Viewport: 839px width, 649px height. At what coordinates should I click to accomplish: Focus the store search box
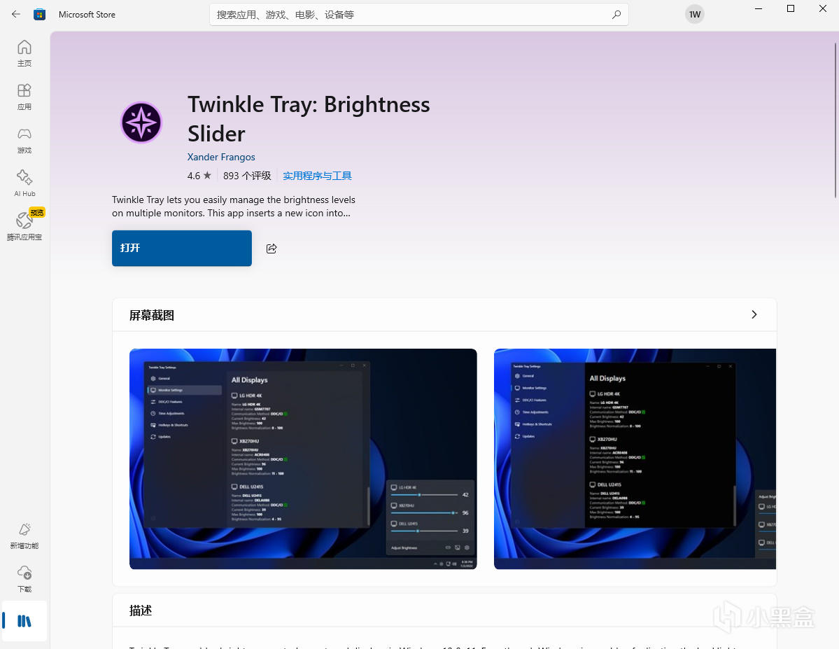419,15
